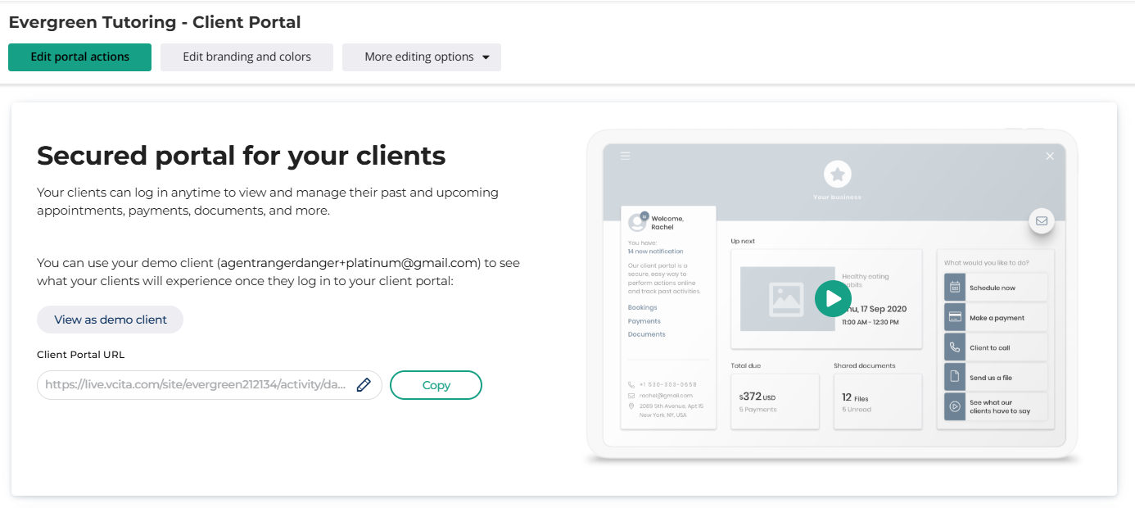Click the Client to call label
The width and height of the screenshot is (1135, 508).
(x=990, y=348)
